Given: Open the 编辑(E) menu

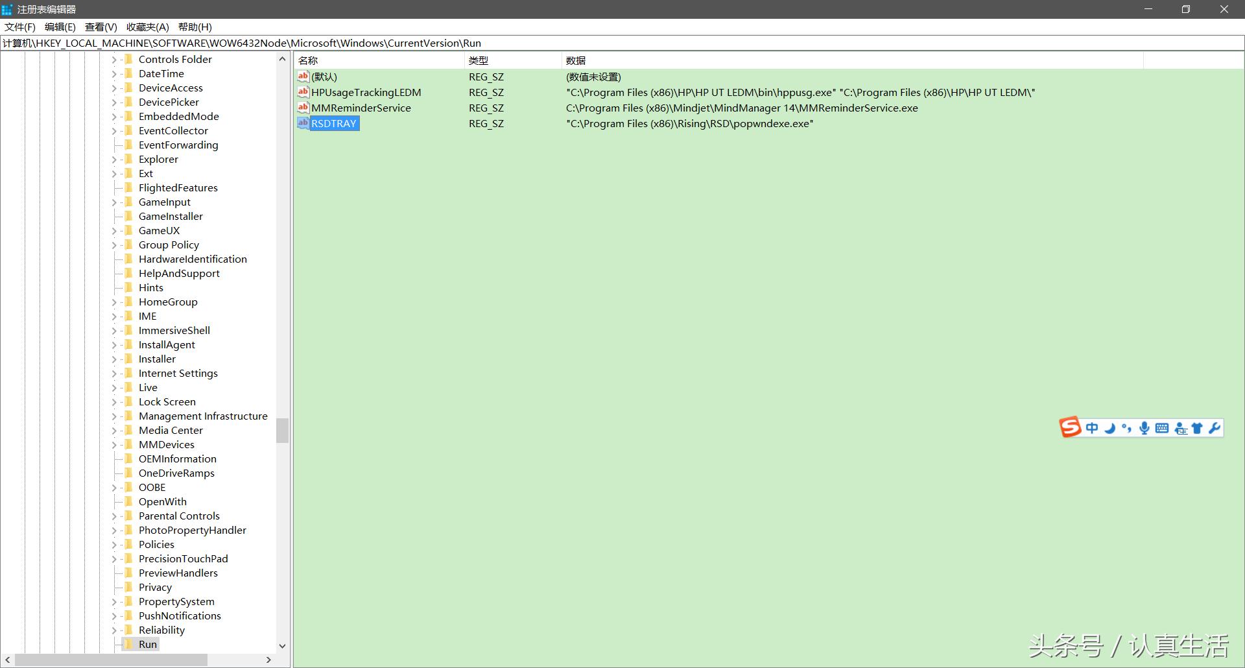Looking at the screenshot, I should click(60, 27).
